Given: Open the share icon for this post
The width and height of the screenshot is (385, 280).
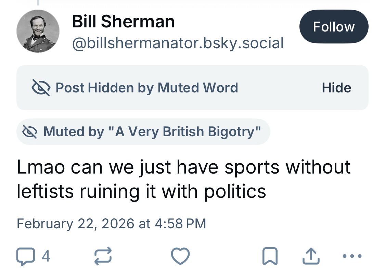Looking at the screenshot, I should pos(311,256).
